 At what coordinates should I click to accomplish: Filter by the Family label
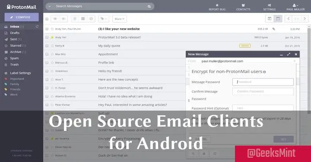(x=14, y=84)
